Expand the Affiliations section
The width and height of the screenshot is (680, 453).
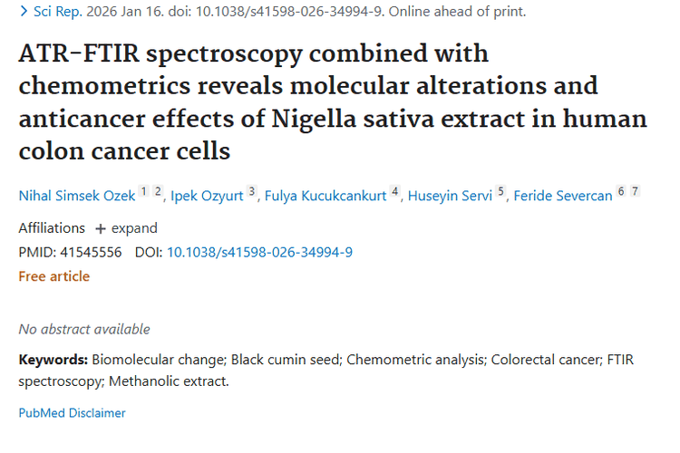pos(126,228)
